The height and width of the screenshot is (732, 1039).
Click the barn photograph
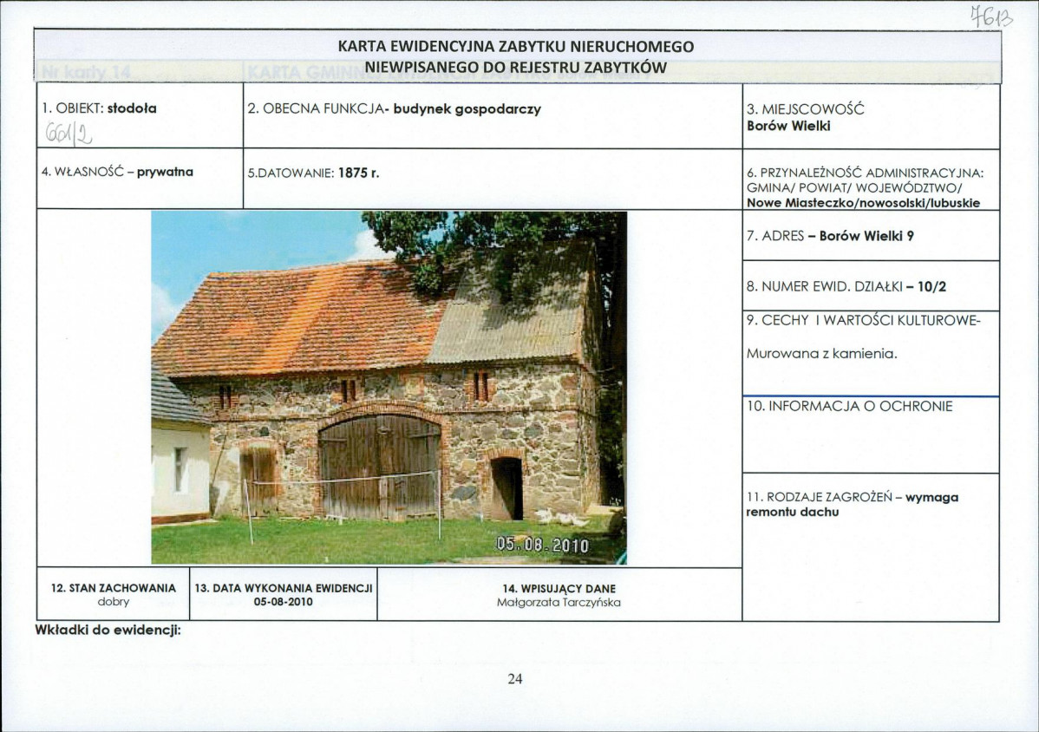389,388
